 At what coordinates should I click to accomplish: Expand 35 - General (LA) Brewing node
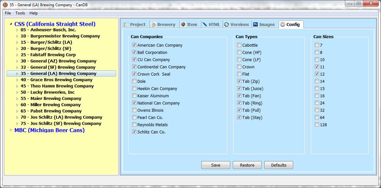click(17, 74)
